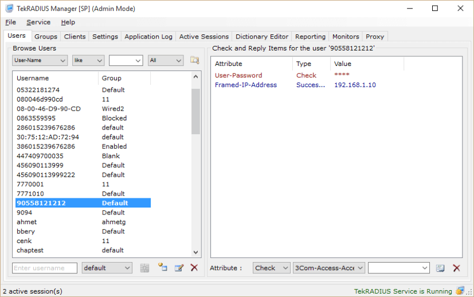Viewport: 474px width, 297px height.
Task: Select user 080046d990cd
Action: (x=83, y=99)
